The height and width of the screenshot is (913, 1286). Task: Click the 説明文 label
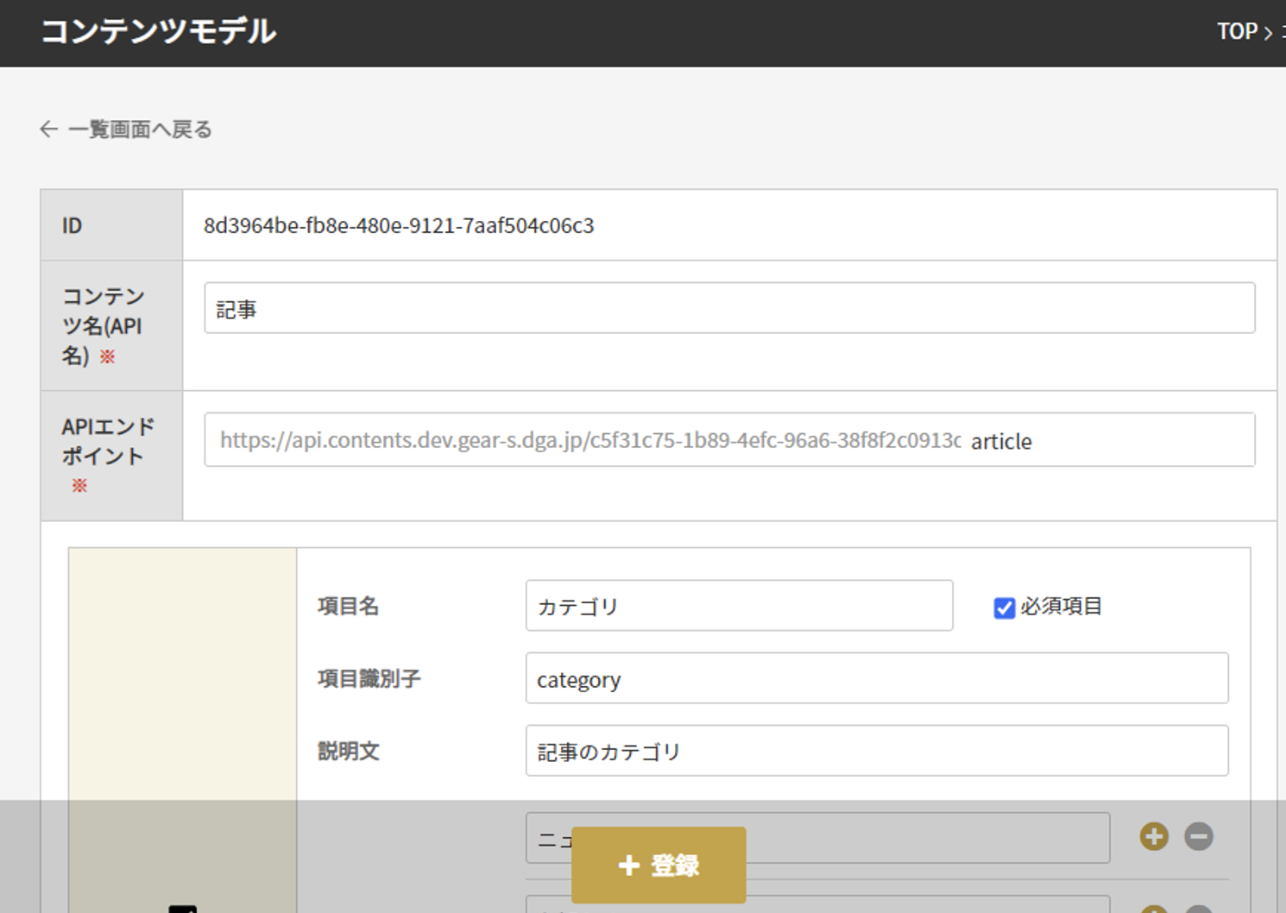pyautogui.click(x=348, y=752)
